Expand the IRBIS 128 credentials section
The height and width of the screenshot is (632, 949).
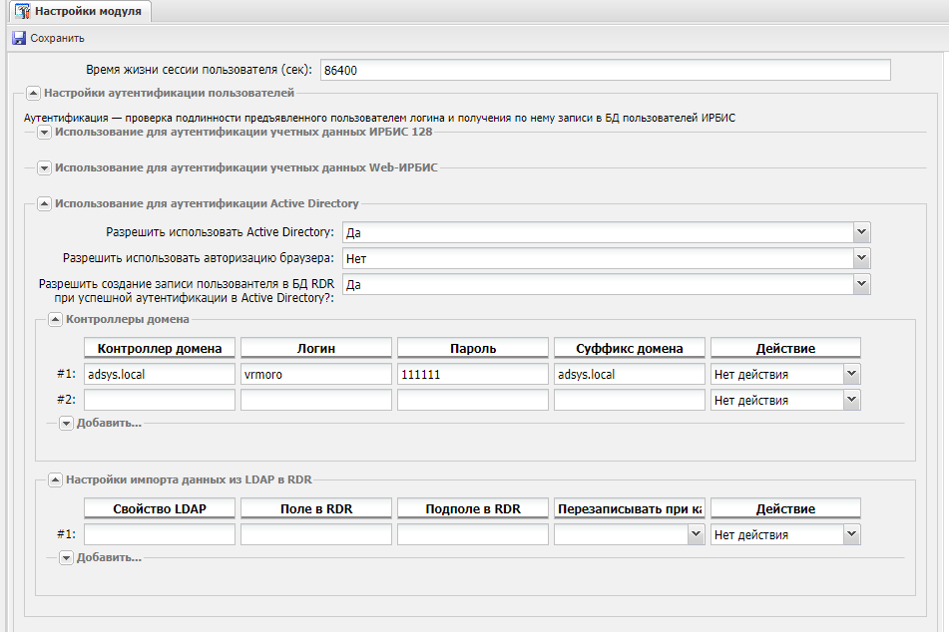tap(44, 133)
